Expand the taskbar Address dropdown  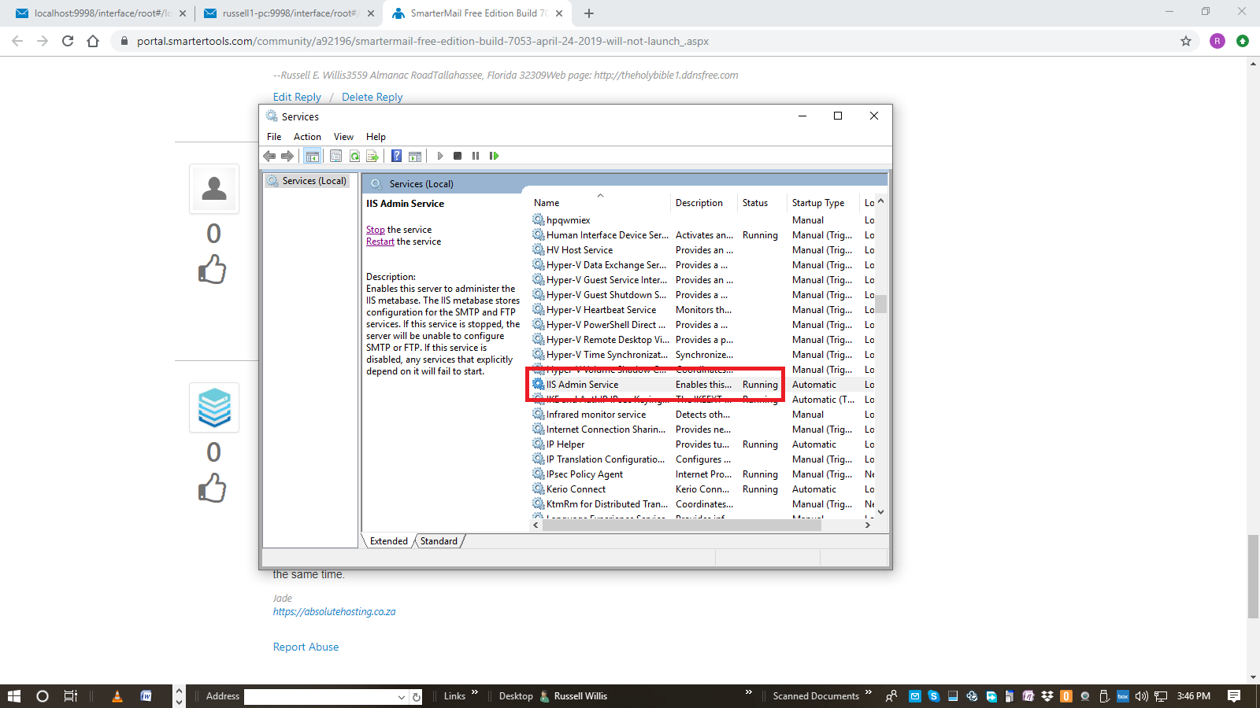coord(402,697)
